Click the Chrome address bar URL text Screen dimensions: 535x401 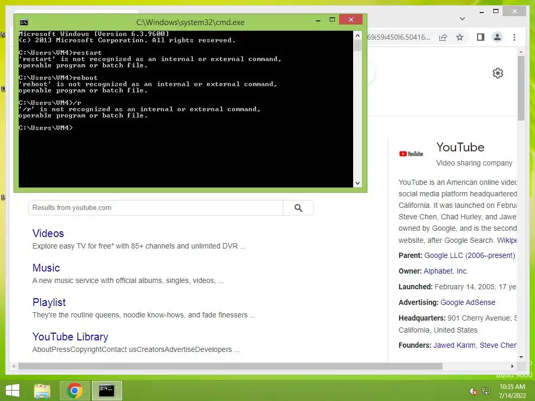[398, 37]
